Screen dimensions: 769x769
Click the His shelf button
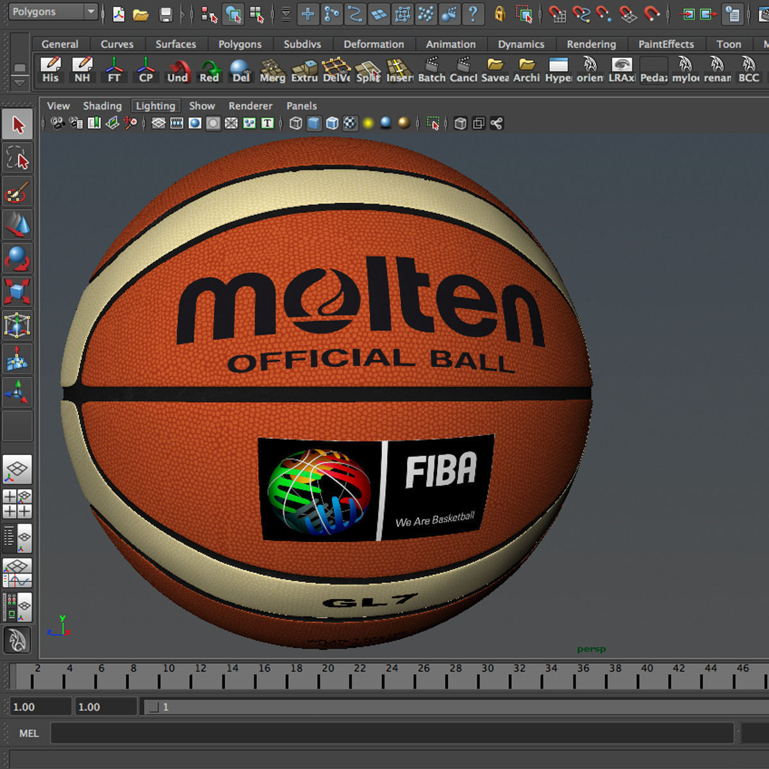[x=51, y=70]
